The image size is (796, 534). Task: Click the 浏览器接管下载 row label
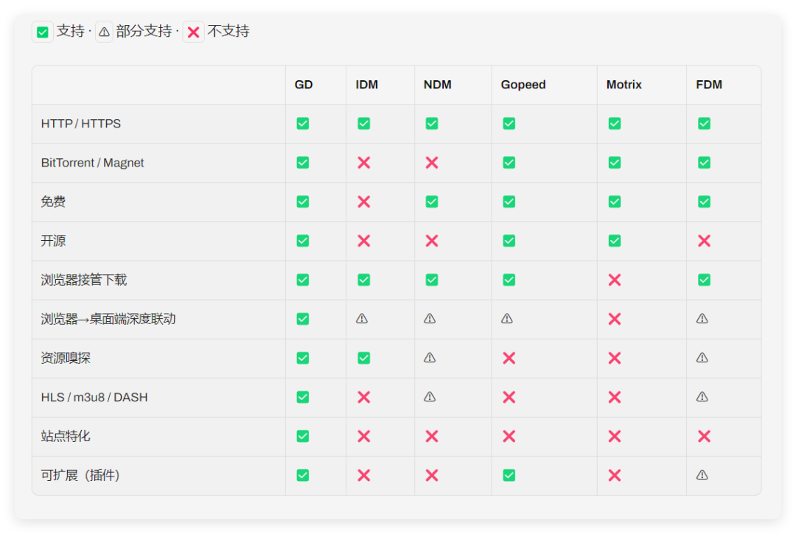click(84, 280)
